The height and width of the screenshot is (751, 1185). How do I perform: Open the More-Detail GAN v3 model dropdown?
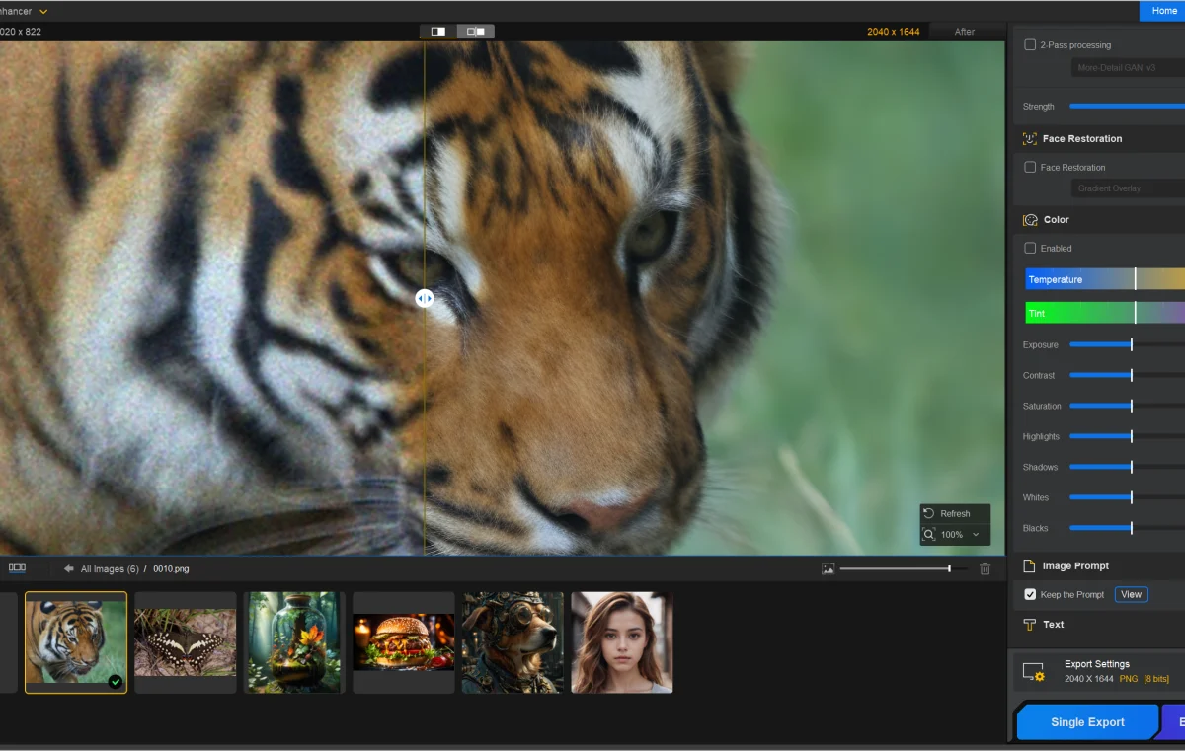(x=1128, y=68)
